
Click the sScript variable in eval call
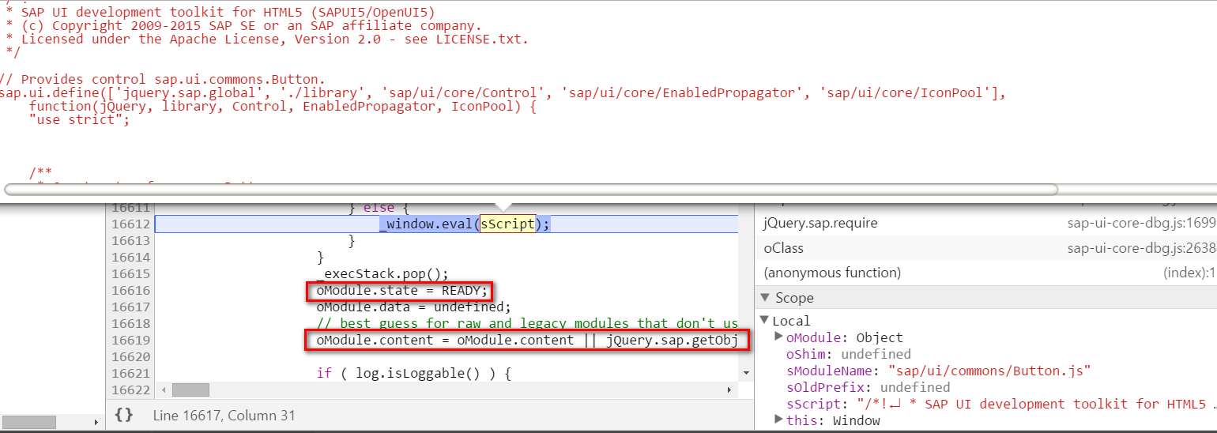pos(507,224)
